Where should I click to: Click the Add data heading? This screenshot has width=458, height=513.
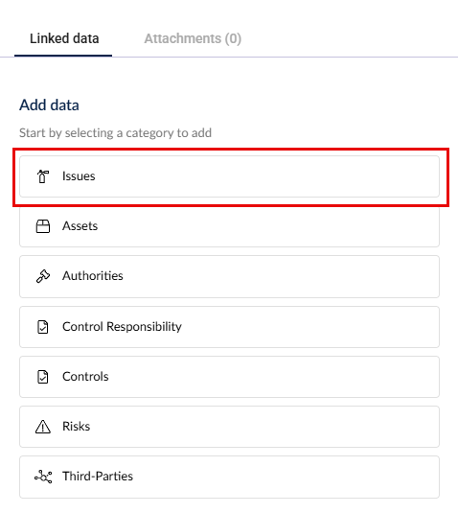[x=49, y=105]
